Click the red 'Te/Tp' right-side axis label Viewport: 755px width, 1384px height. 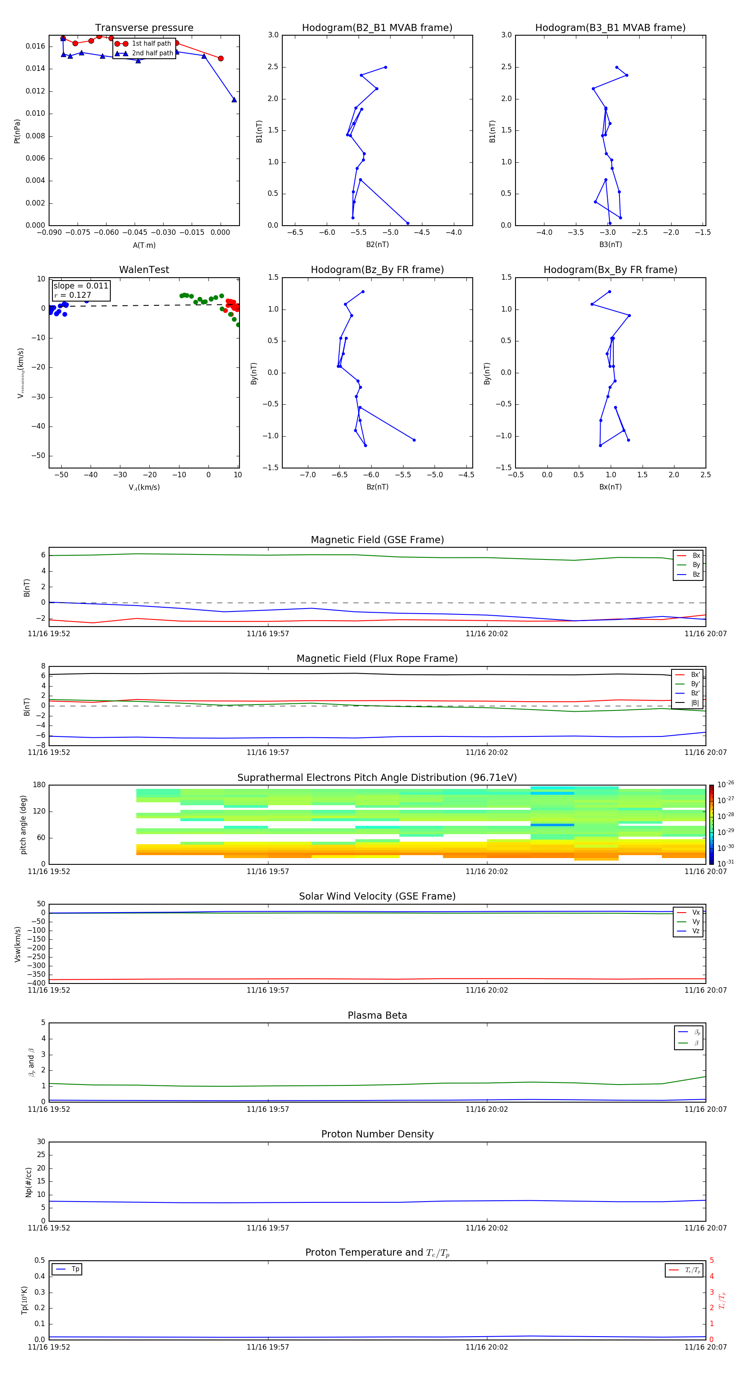pos(722,1300)
